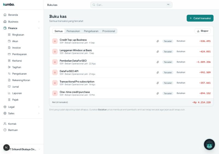Click the Transactional Pro subscription title

(77, 81)
